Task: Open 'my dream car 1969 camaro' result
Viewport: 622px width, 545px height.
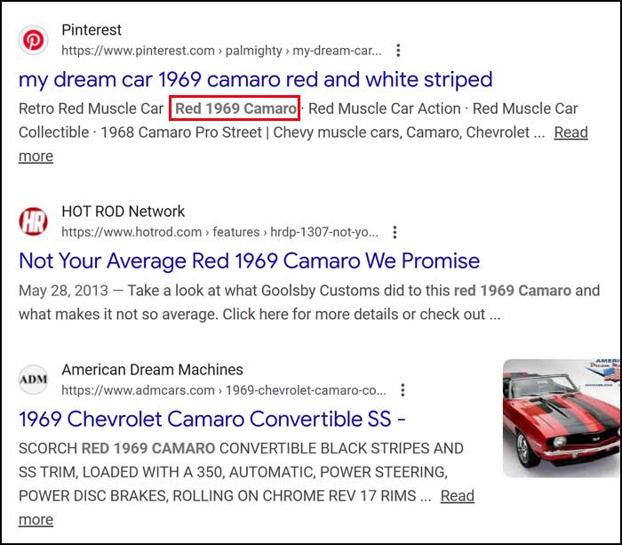Action: click(256, 80)
